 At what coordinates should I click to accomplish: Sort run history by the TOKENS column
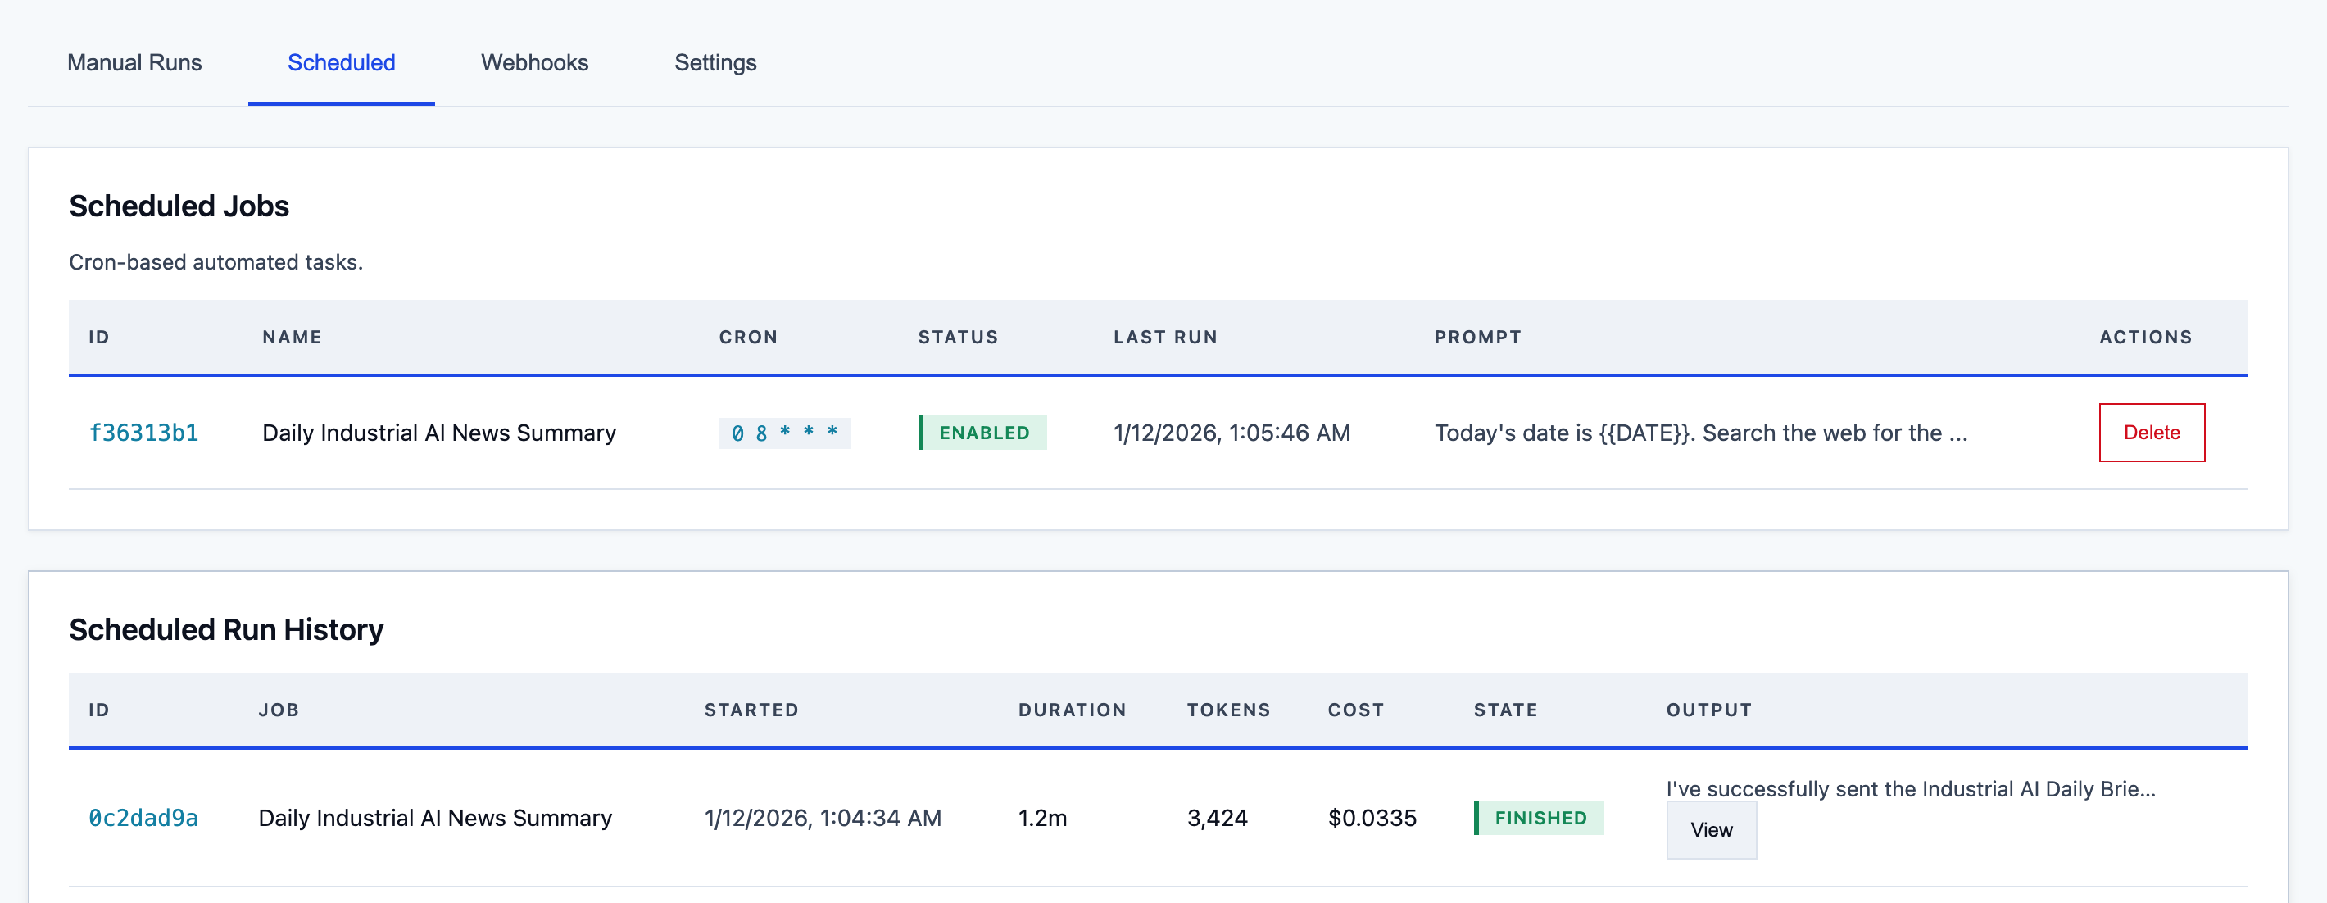click(1228, 710)
